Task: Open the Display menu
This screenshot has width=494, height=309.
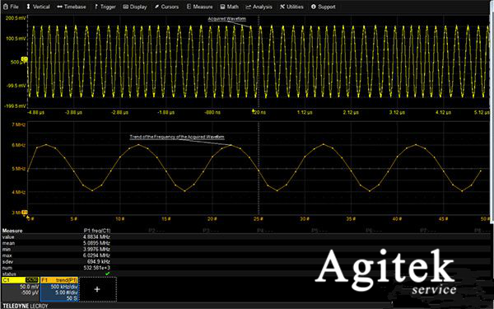Action: 135,7
